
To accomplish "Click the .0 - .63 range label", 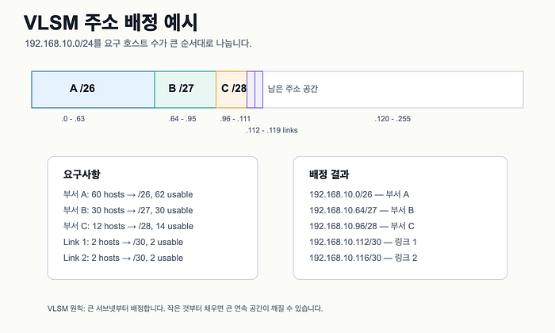I will pos(73,119).
